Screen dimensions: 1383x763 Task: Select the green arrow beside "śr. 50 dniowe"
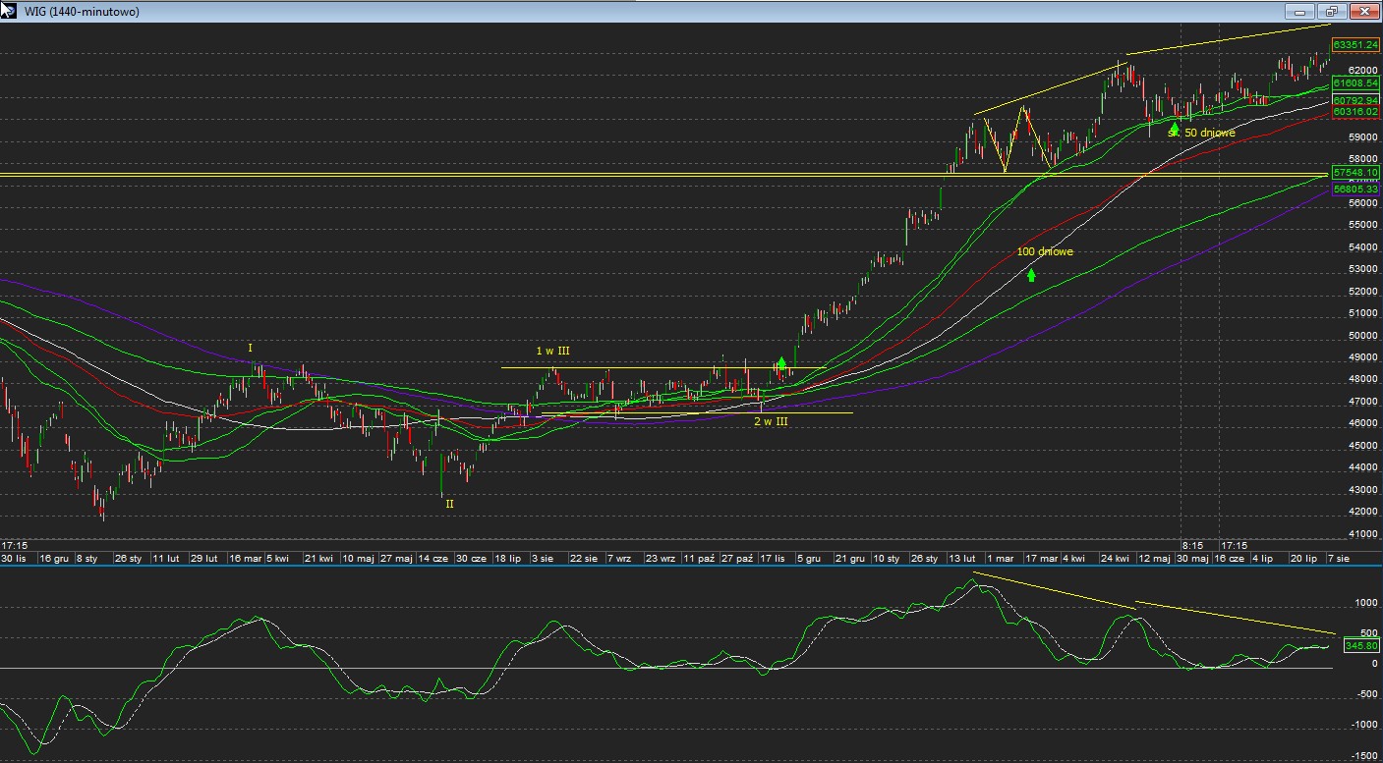click(x=1174, y=129)
